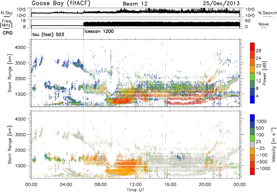The image size is (277, 192).
Task: Click the '20:00' time axis label
Action: point(205,185)
